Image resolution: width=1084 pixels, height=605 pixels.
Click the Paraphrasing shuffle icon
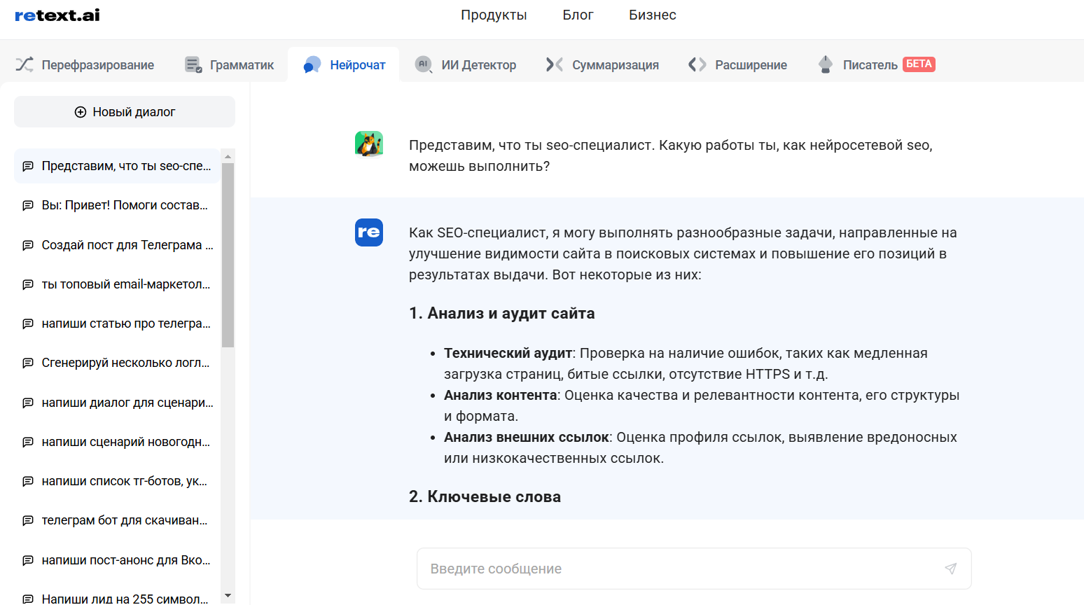tap(25, 64)
